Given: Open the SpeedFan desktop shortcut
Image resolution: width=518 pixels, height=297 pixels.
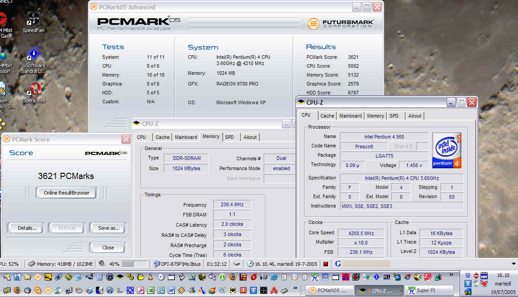Looking at the screenshot, I should tap(33, 22).
